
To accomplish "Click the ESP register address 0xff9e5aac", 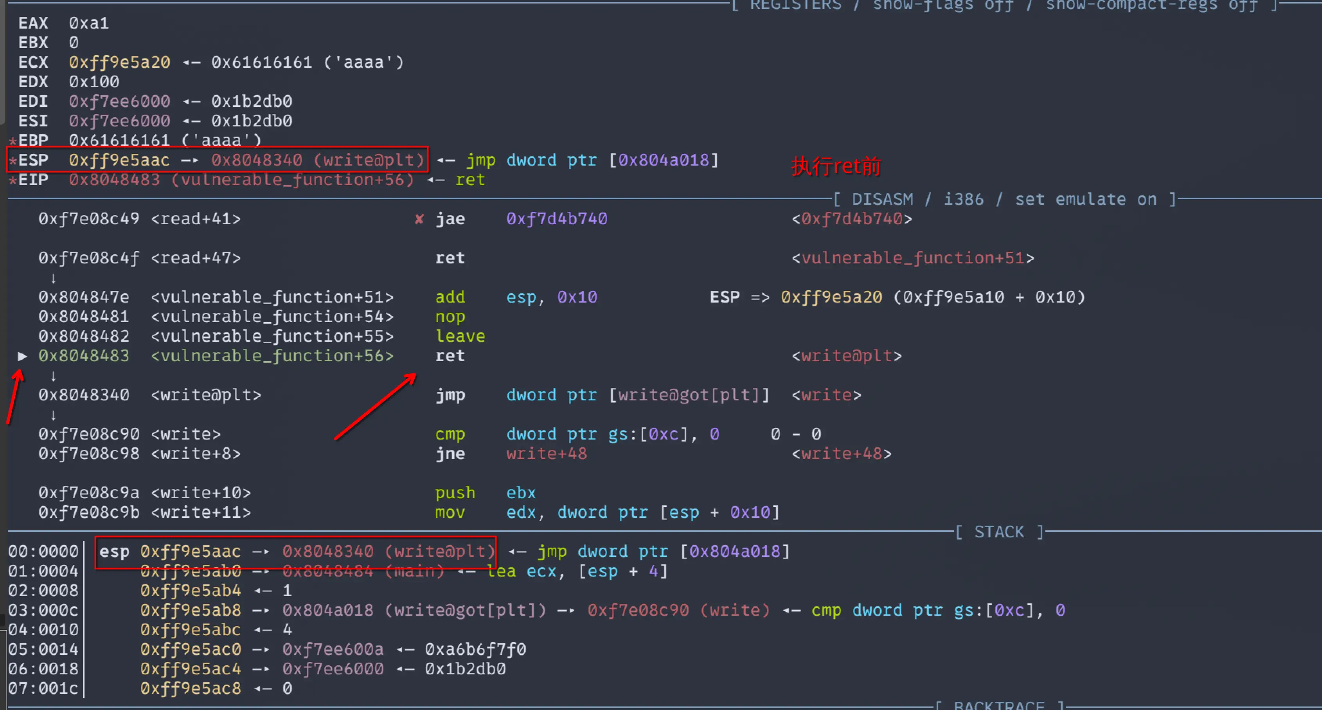I will (119, 160).
